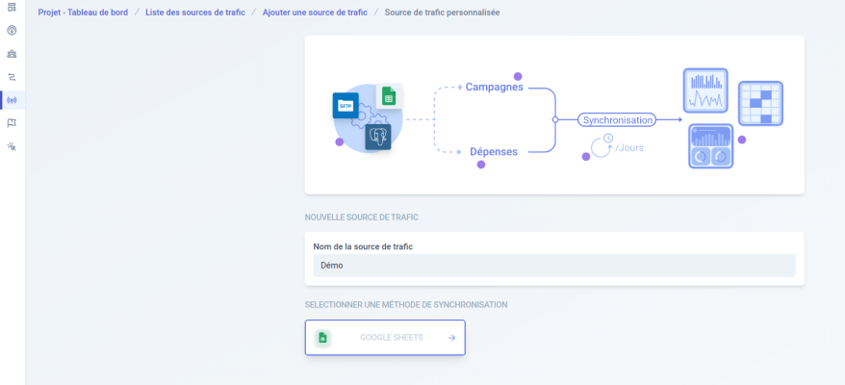The width and height of the screenshot is (845, 385).
Task: Click the Dépenses label in diagram
Action: click(494, 152)
